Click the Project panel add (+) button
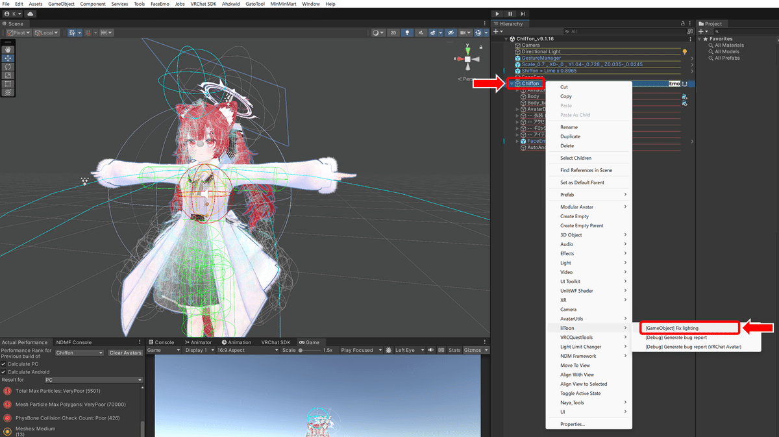Screen dimensions: 779x437 [x=702, y=31]
